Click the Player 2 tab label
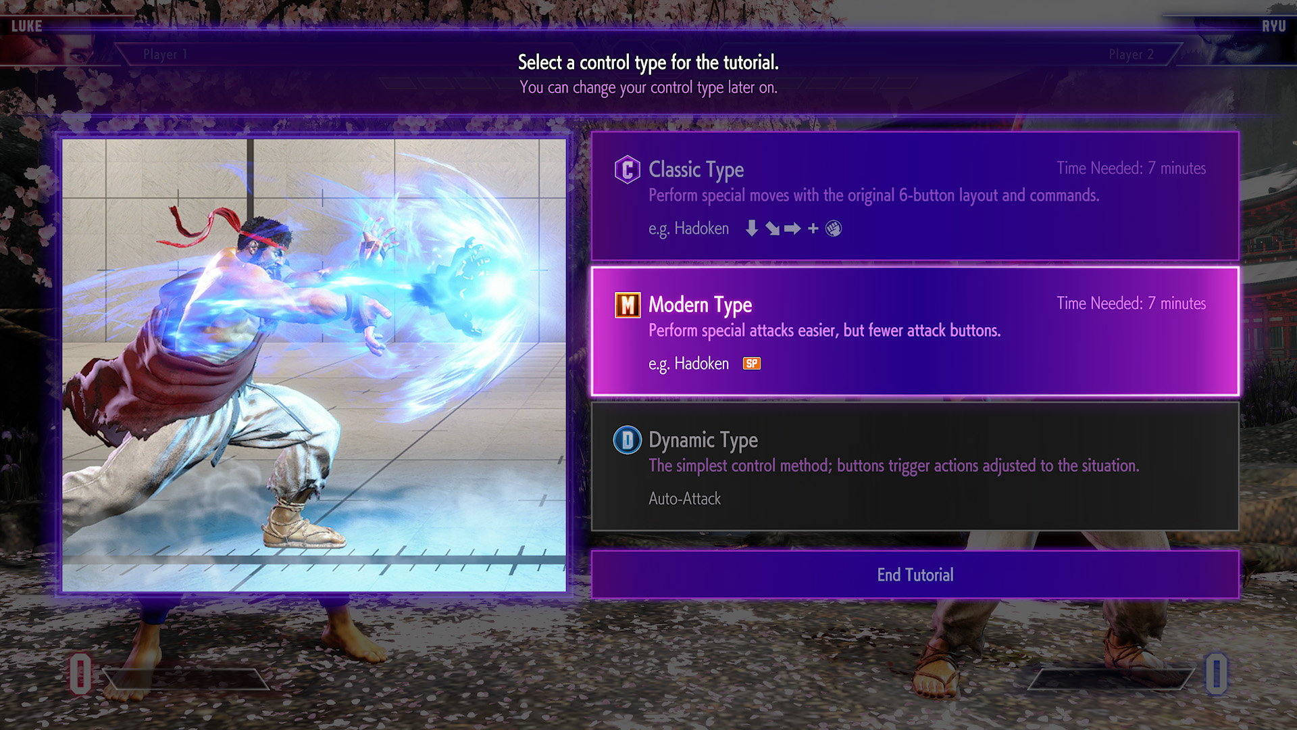Image resolution: width=1297 pixels, height=730 pixels. click(x=1131, y=55)
